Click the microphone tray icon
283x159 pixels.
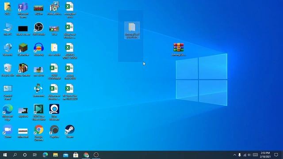coord(240,155)
